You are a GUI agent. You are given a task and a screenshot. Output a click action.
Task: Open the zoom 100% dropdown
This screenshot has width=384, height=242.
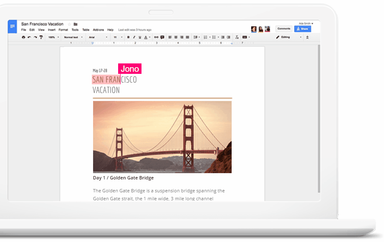pos(53,37)
